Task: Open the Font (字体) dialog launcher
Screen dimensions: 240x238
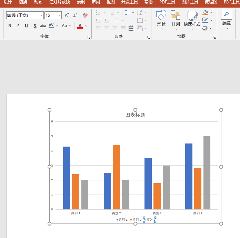Action: pyautogui.click(x=89, y=37)
